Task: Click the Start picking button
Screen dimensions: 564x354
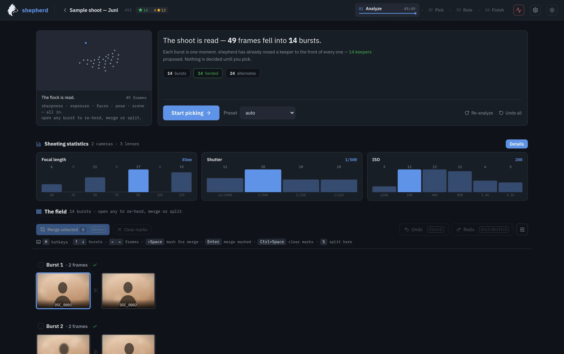Action: coord(191,113)
